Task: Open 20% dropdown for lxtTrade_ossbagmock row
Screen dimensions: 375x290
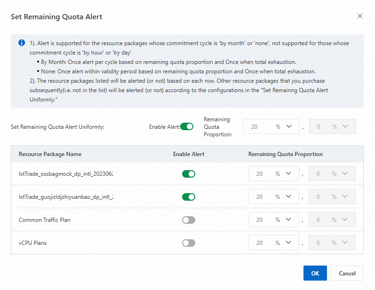Action: click(288, 174)
